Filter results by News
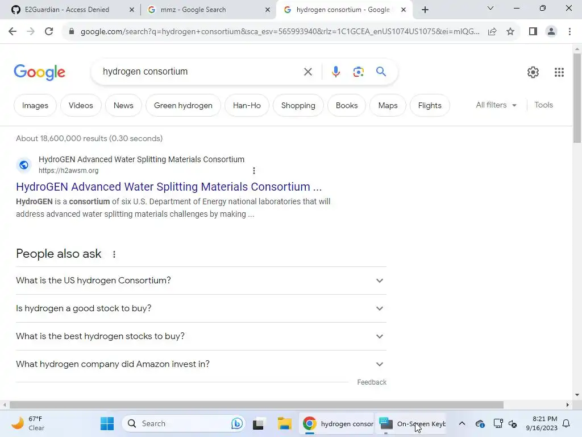The height and width of the screenshot is (437, 582). click(123, 105)
